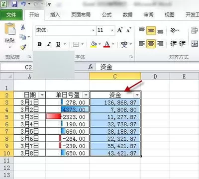Click the Save icon in quick access toolbar
This screenshot has width=199, height=179.
click(x=14, y=4)
